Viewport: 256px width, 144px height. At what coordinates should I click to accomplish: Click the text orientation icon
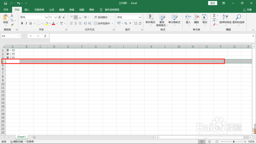coord(86,17)
